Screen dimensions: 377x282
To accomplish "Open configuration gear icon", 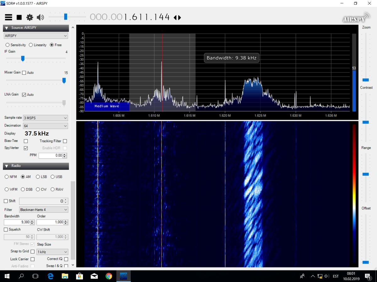I will tap(30, 17).
